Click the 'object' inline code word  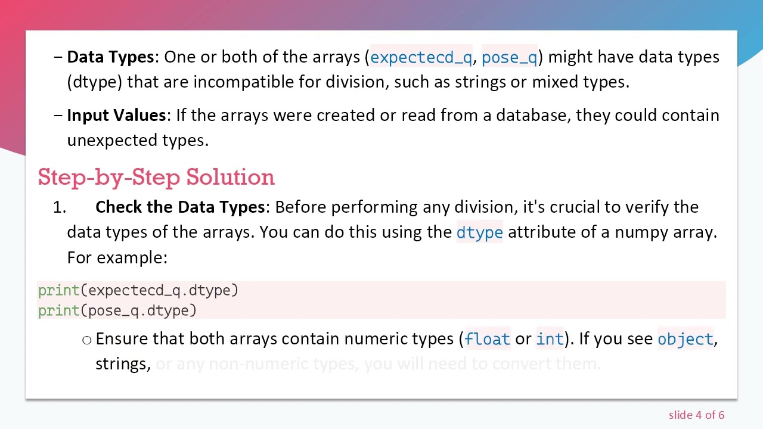click(685, 339)
